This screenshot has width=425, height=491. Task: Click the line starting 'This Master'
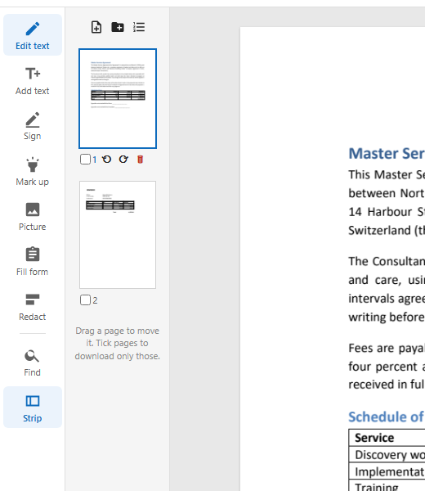click(387, 175)
